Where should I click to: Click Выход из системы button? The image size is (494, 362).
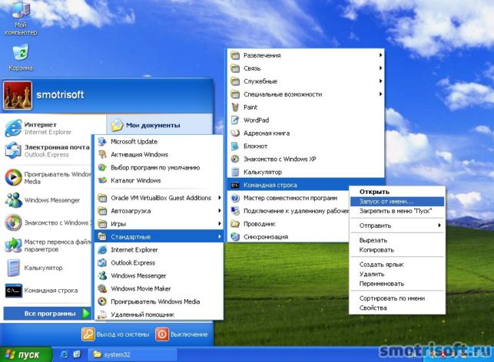point(115,334)
